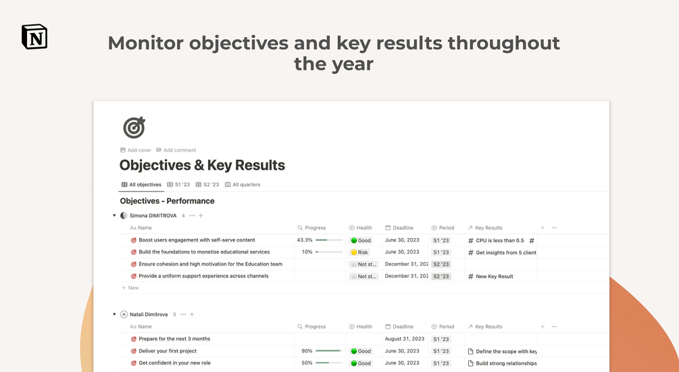Click plus icon beside Simona DIMITROVA group

coord(201,216)
